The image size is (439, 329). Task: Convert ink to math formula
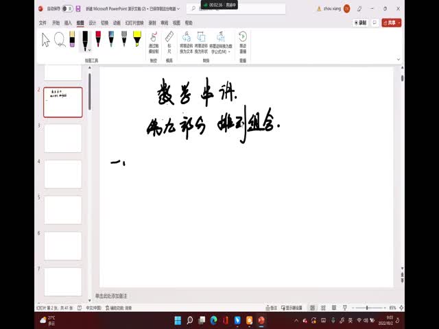click(x=221, y=42)
